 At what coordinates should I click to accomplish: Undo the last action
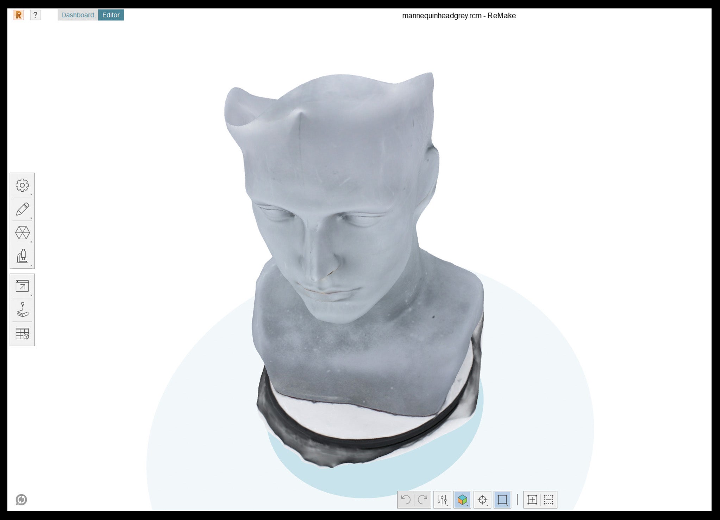(x=406, y=500)
